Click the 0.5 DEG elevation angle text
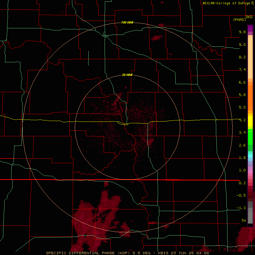Image resolution: width=255 pixels, height=255 pixels. 141,253
